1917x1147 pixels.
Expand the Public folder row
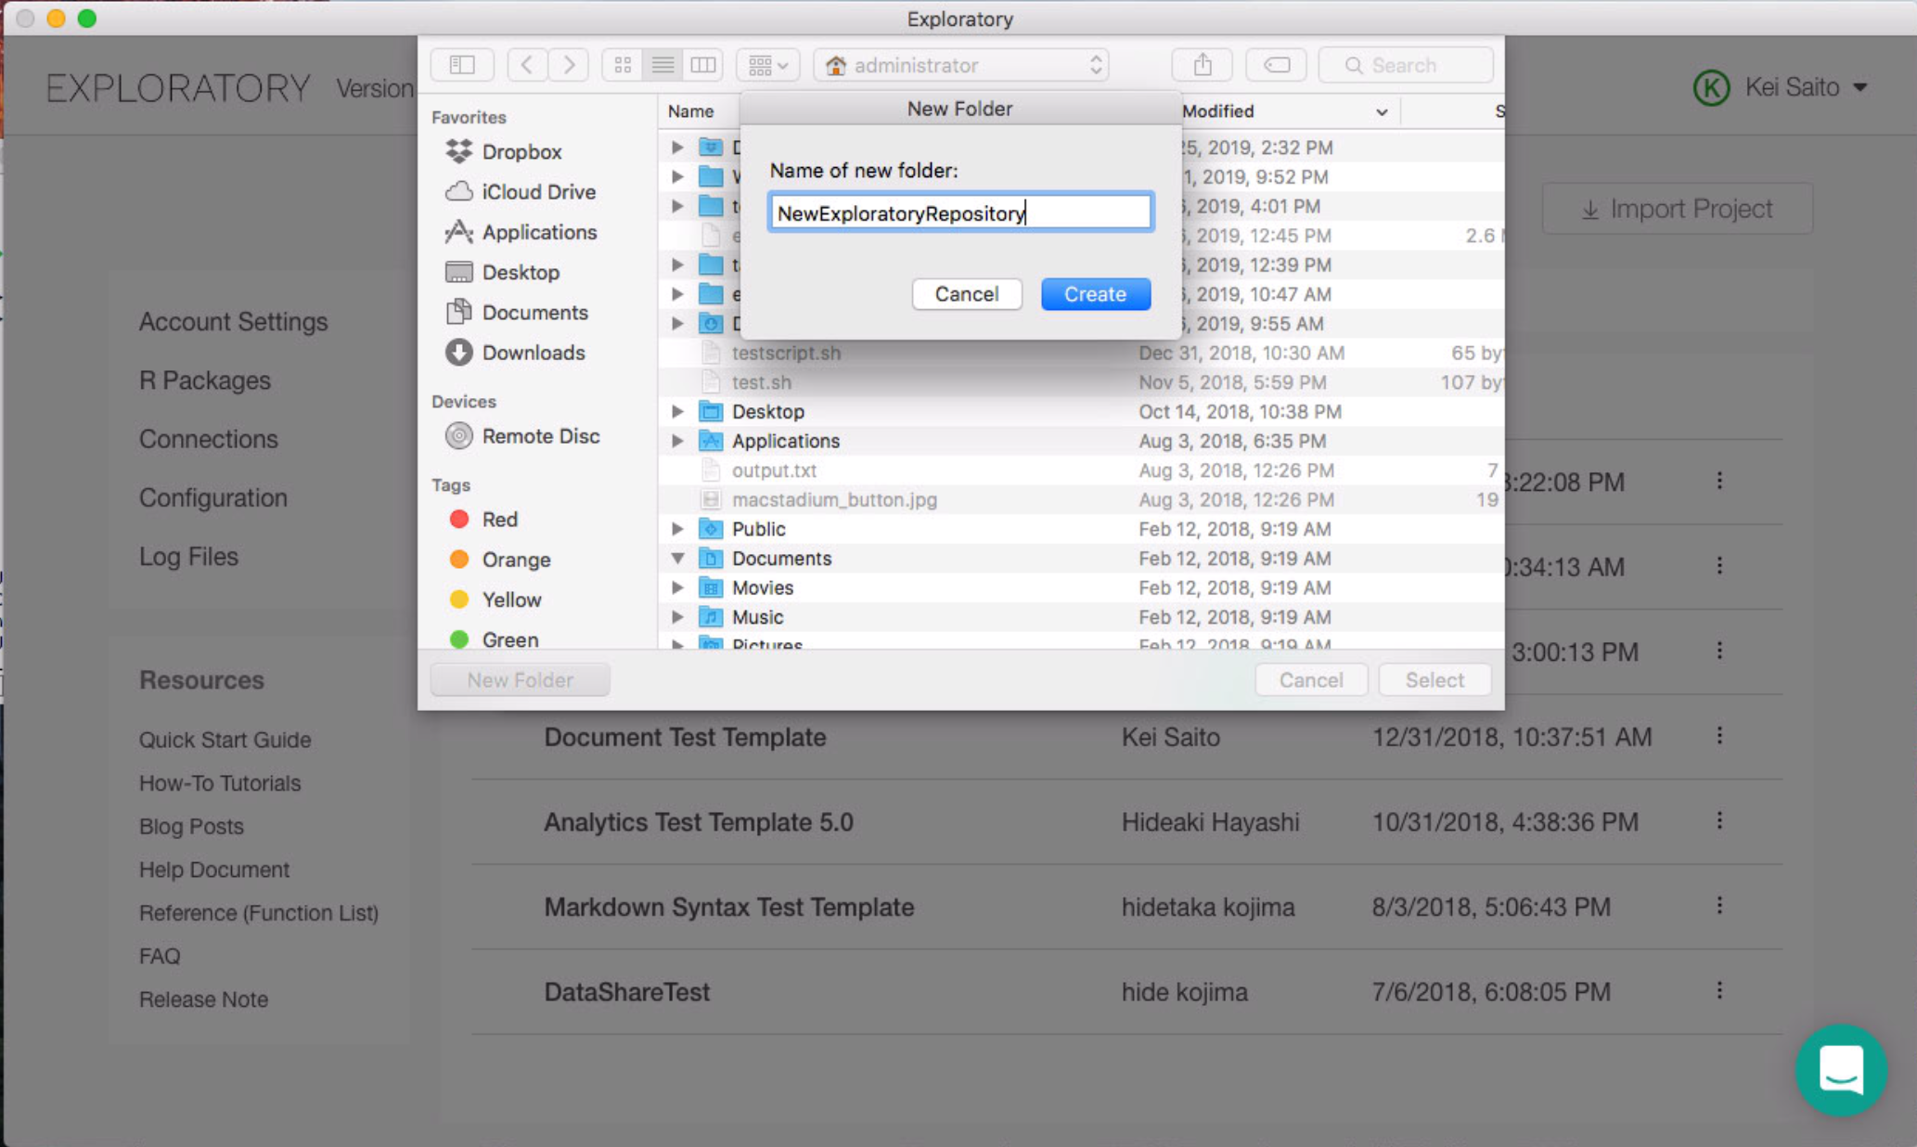click(677, 529)
